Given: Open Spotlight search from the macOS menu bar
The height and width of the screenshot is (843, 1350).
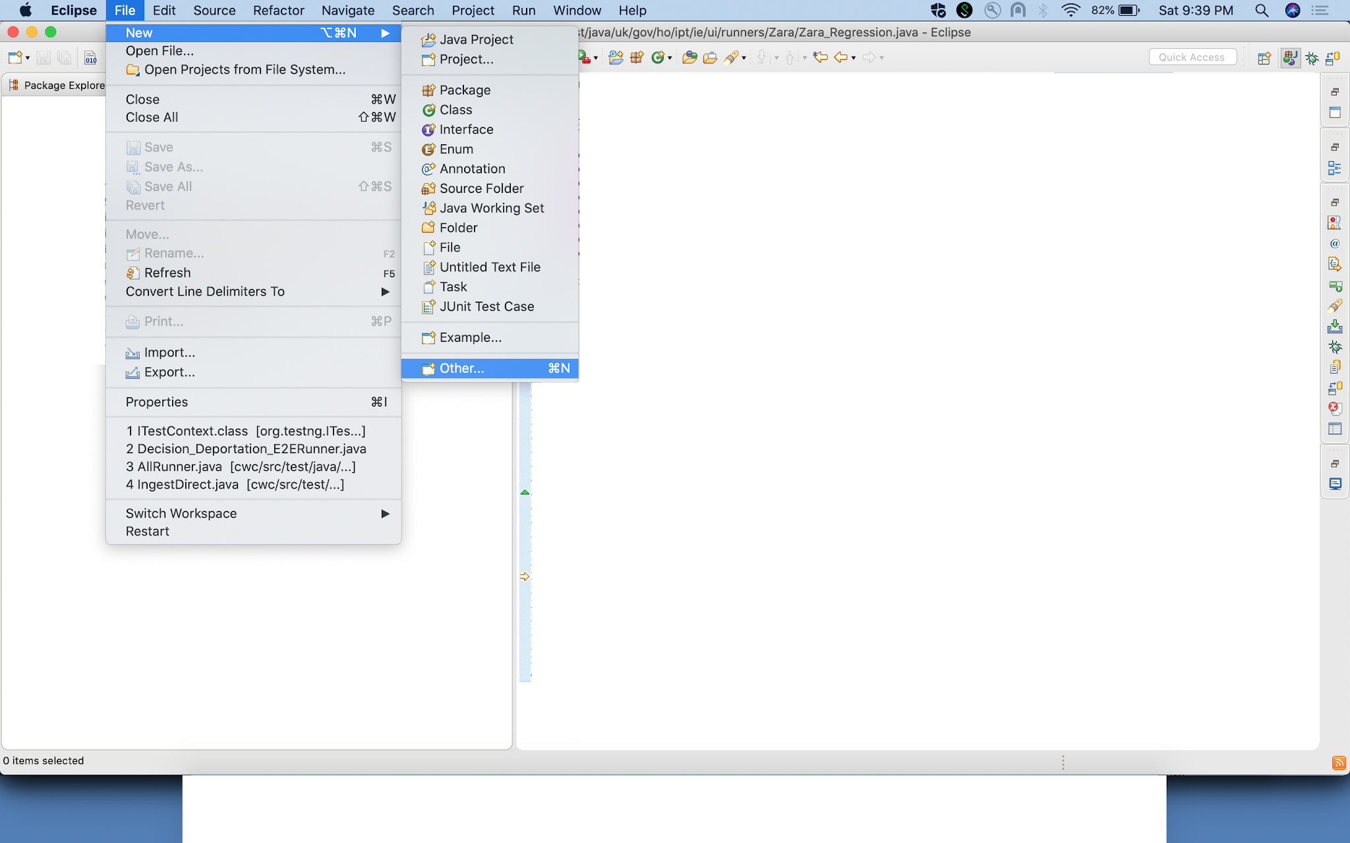Looking at the screenshot, I should coord(1261,10).
